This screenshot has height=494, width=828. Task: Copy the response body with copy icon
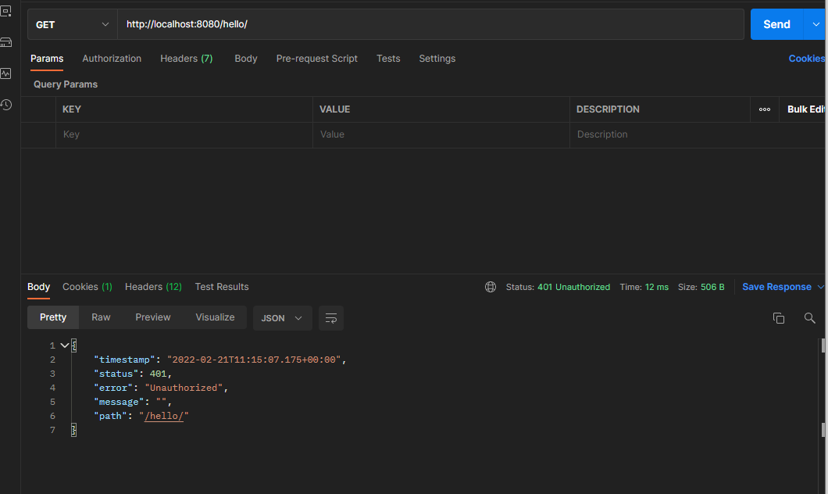pyautogui.click(x=778, y=318)
